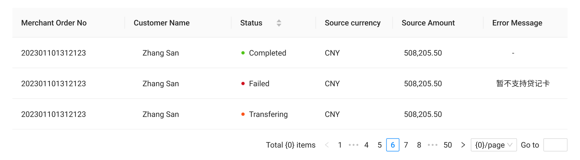Viewport: 580px width, 160px height.
Task: Go to page 4
Action: click(x=366, y=145)
